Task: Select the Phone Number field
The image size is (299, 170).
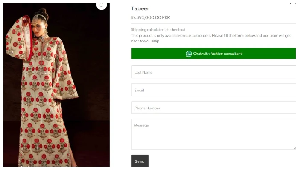Action: pos(213,108)
